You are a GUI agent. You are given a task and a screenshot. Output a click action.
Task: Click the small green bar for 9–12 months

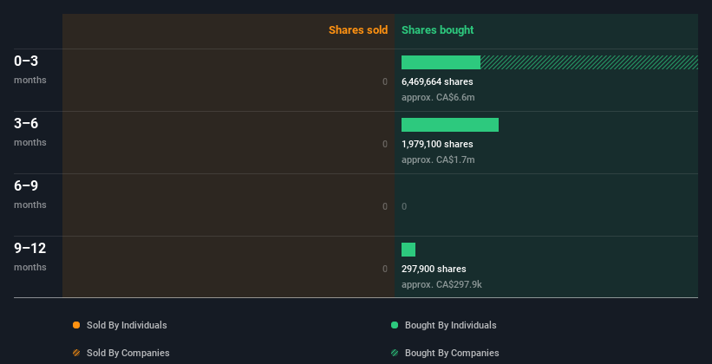408,250
